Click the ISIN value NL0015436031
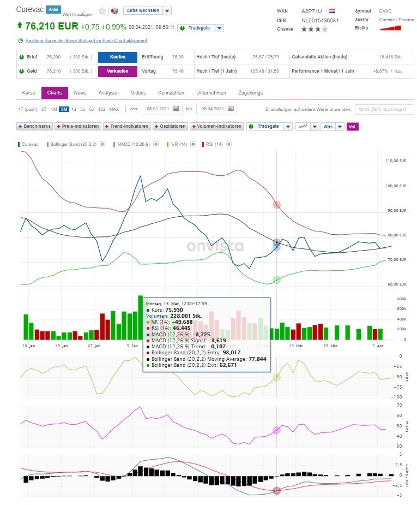The image size is (417, 505). click(320, 20)
